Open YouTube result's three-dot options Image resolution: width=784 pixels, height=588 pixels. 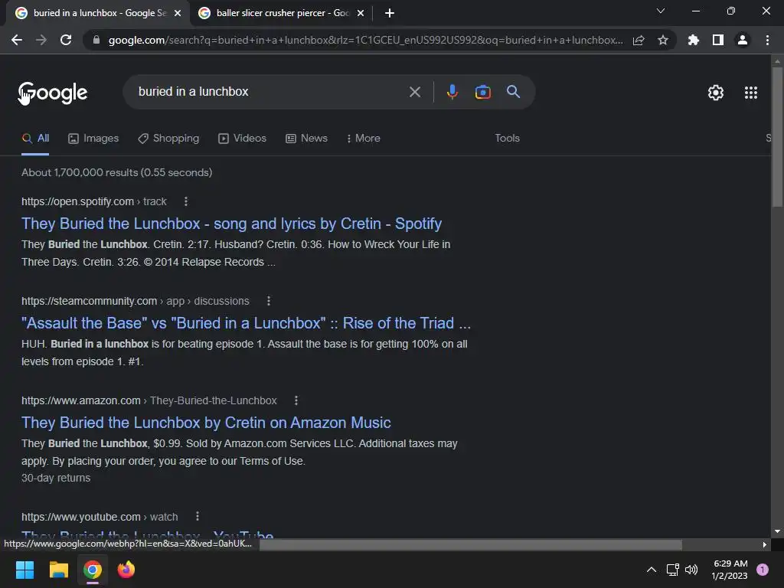(198, 517)
